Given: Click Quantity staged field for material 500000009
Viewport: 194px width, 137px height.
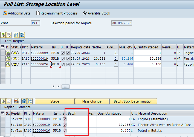Looking at the screenshot, I should [x=147, y=53].
